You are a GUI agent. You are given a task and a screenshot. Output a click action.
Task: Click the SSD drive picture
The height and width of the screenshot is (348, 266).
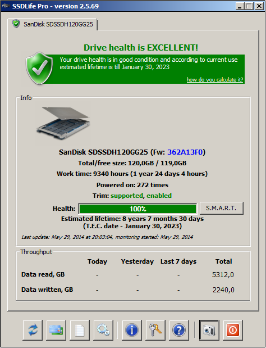pyautogui.click(x=63, y=123)
